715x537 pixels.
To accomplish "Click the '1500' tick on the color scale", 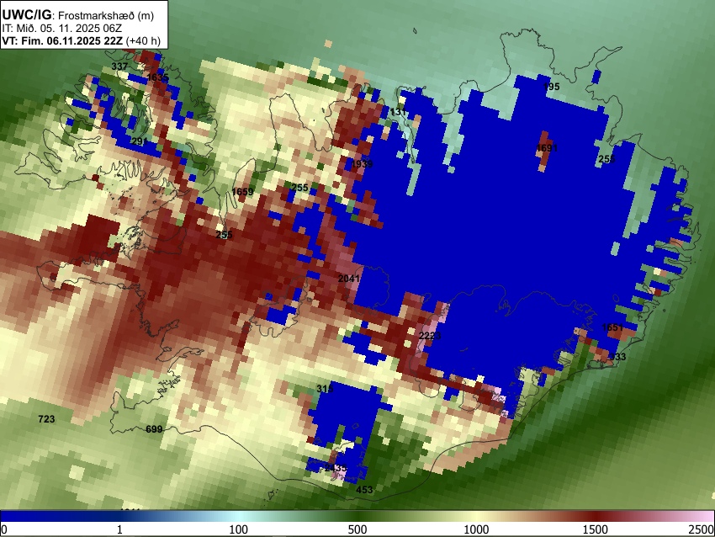I will tap(596, 529).
